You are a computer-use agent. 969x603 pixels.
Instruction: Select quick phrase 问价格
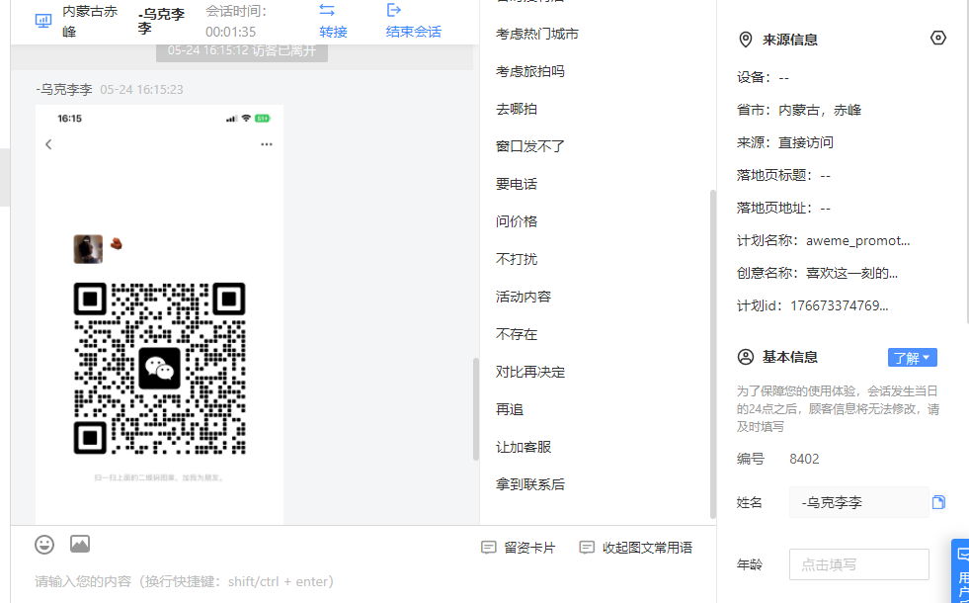(x=517, y=221)
